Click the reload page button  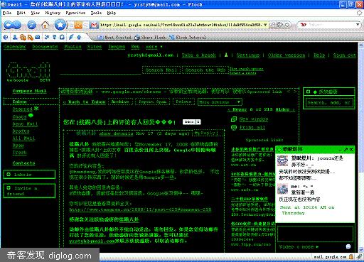coord(31,25)
